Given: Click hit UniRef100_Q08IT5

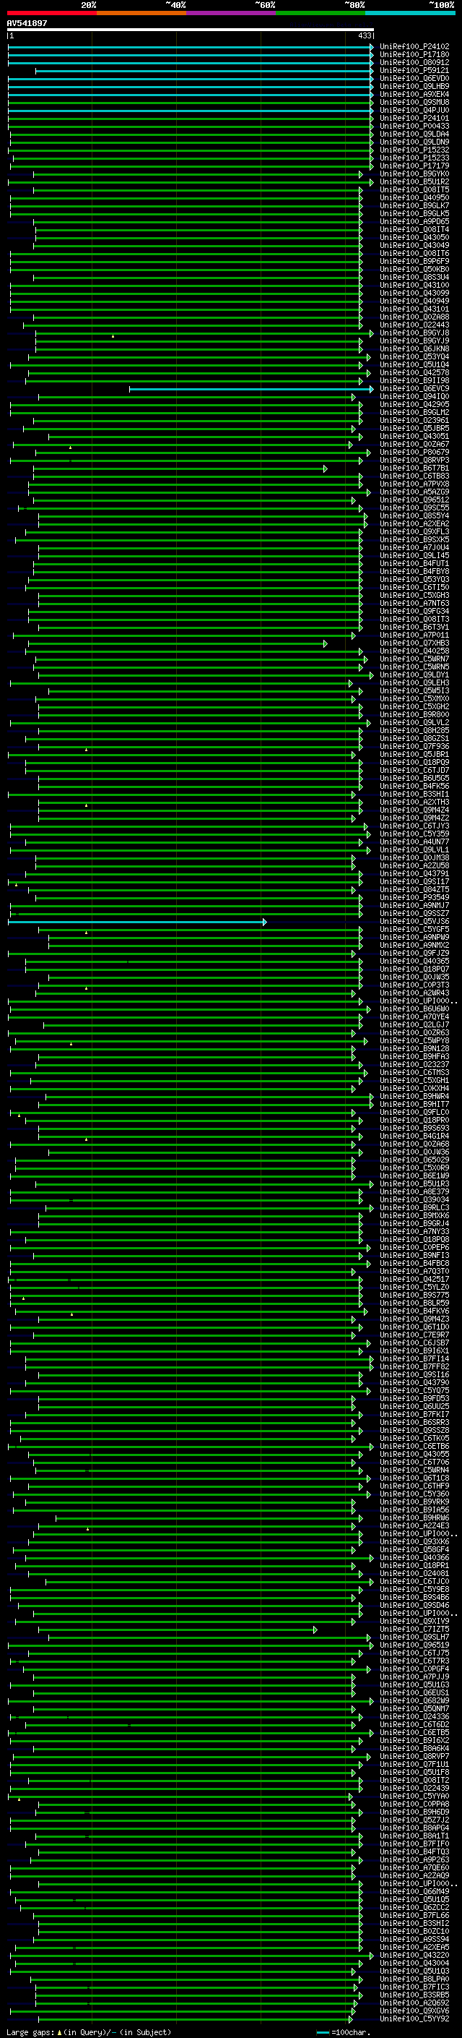Looking at the screenshot, I should pyautogui.click(x=414, y=190).
